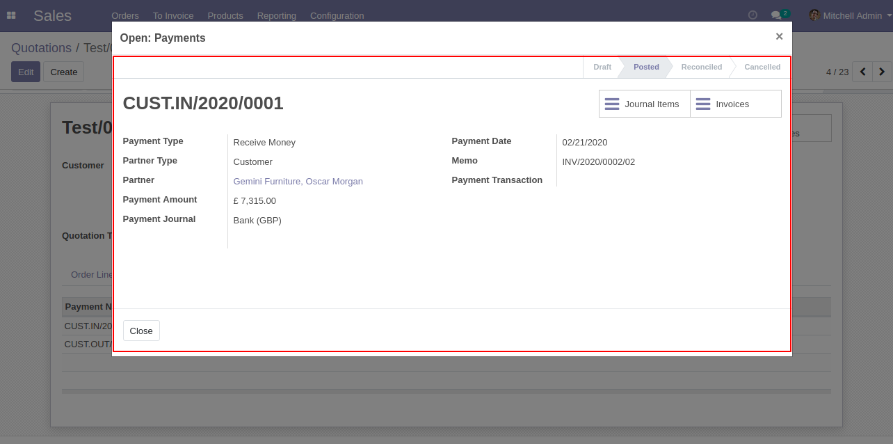
Task: Open the Configuration menu
Action: click(337, 15)
